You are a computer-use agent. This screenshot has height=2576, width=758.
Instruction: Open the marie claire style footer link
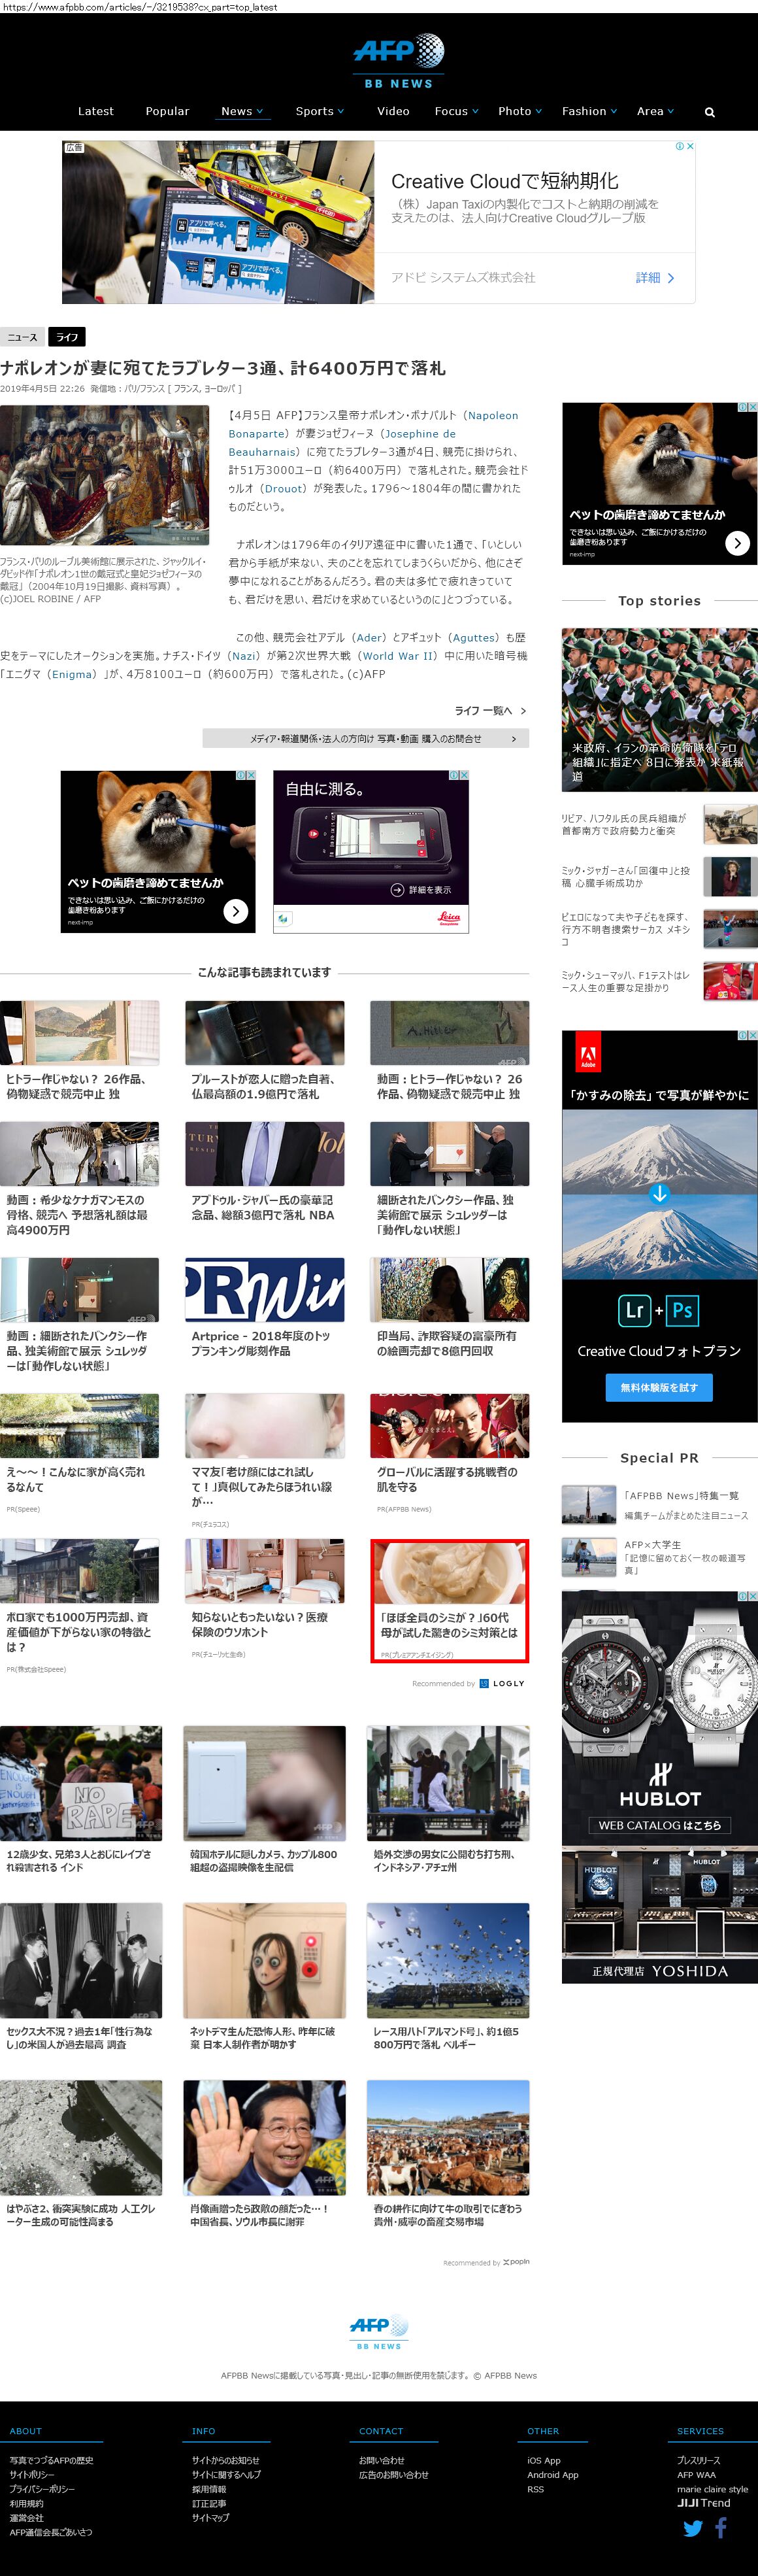[x=712, y=2489]
